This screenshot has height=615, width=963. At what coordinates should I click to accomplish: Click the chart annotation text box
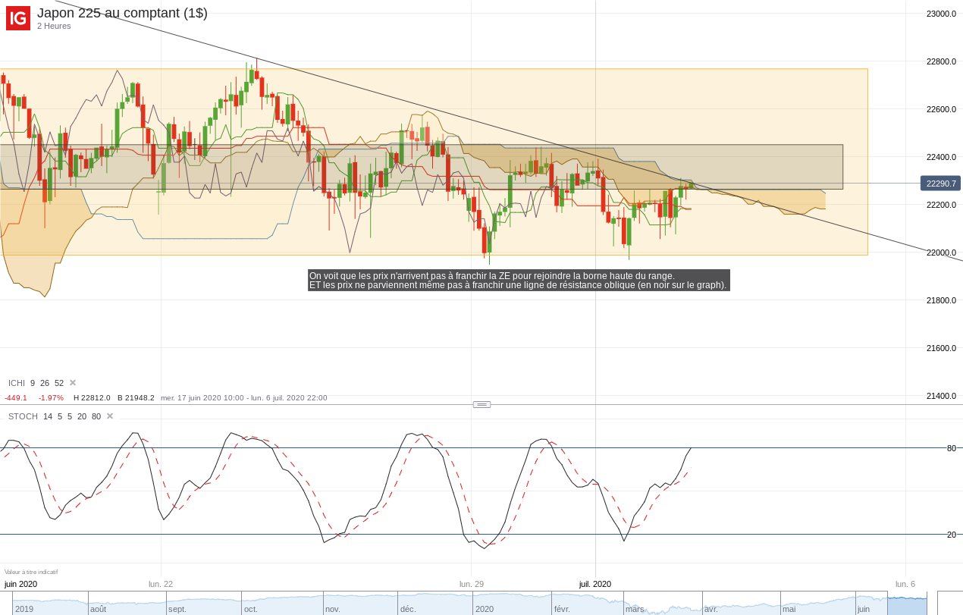[519, 281]
